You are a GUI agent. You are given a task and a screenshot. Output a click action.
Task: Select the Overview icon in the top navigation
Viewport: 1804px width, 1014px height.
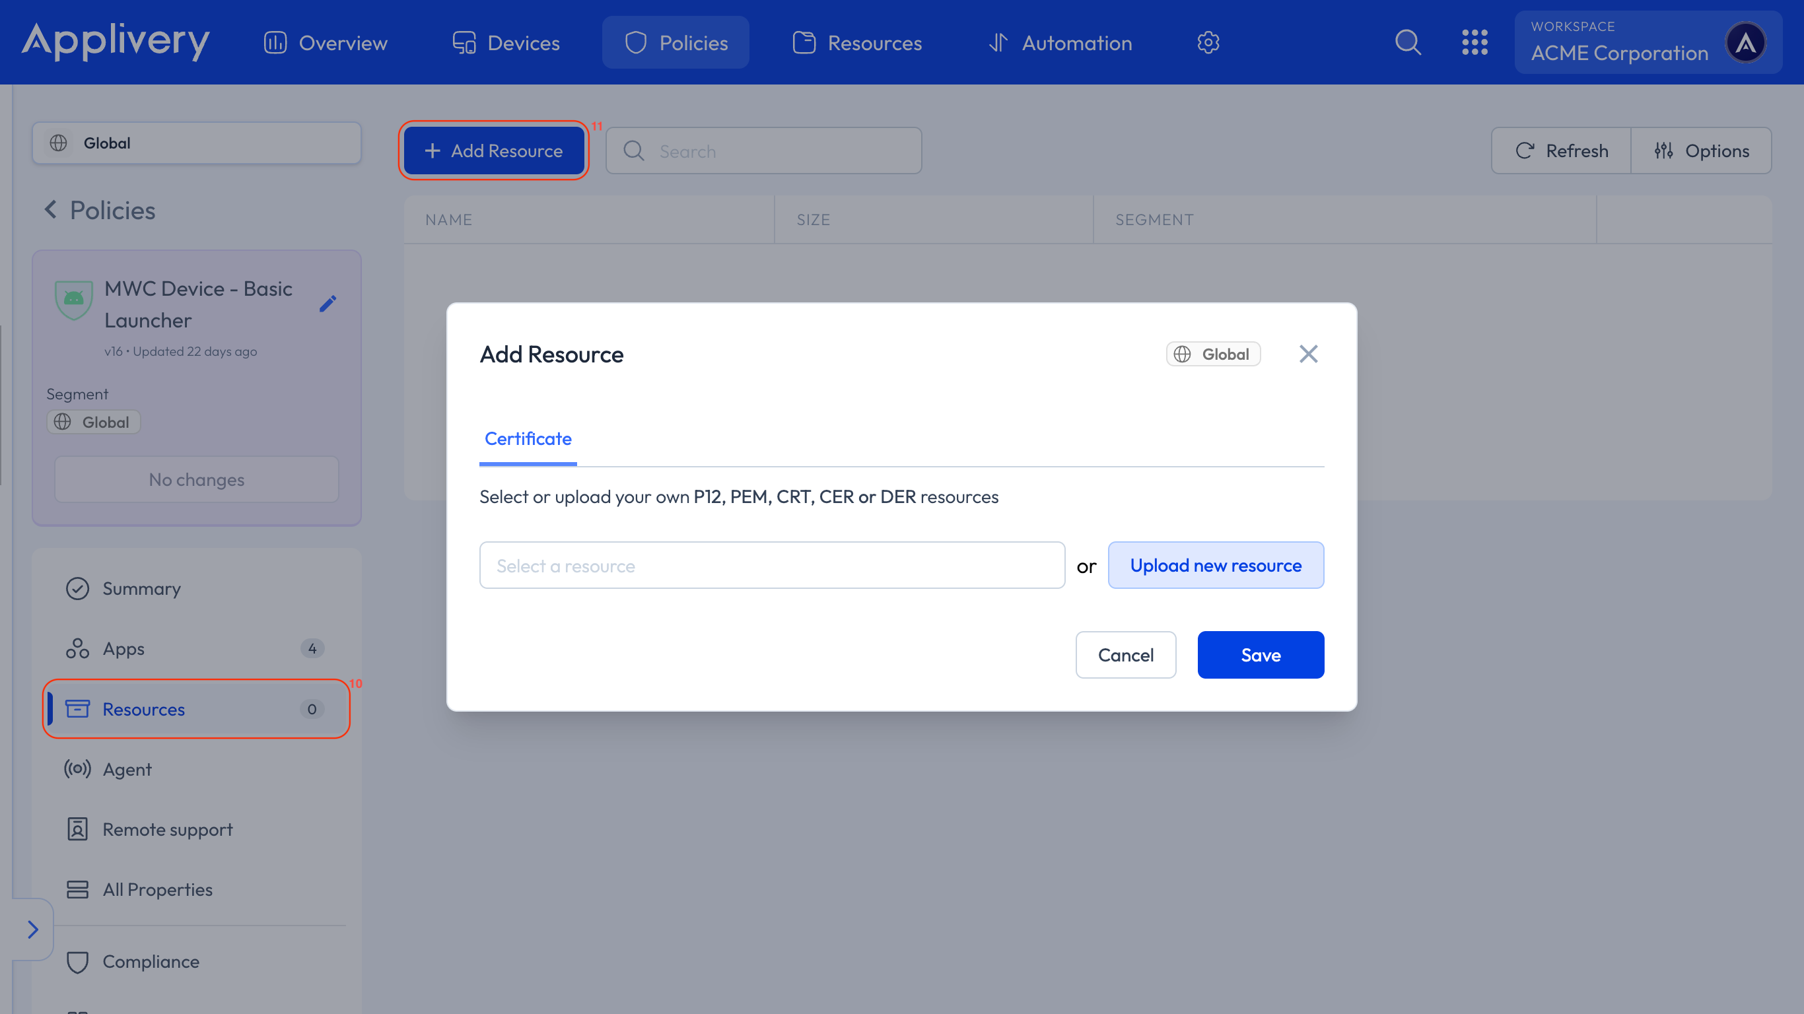coord(275,42)
